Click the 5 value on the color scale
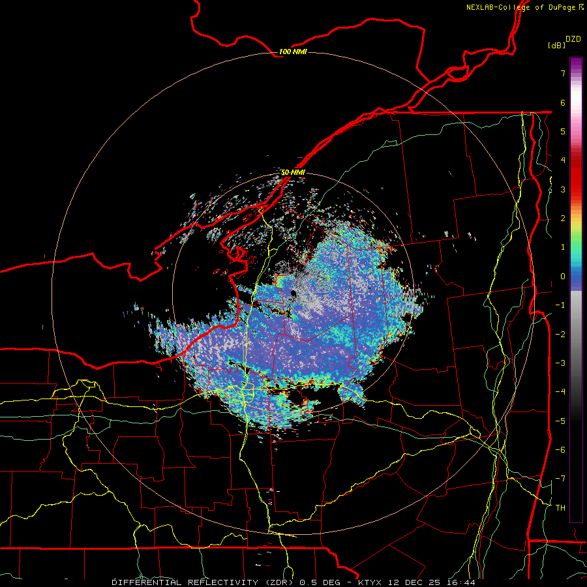The height and width of the screenshot is (587, 587). (x=563, y=131)
